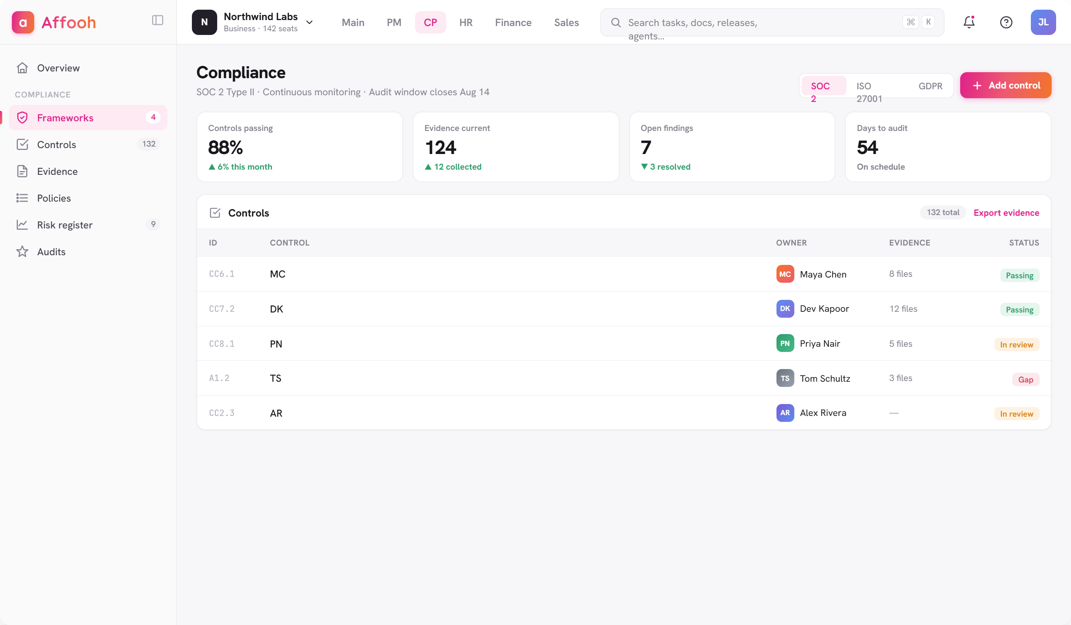The height and width of the screenshot is (625, 1071).
Task: Open the Sales tab
Action: [x=566, y=23]
